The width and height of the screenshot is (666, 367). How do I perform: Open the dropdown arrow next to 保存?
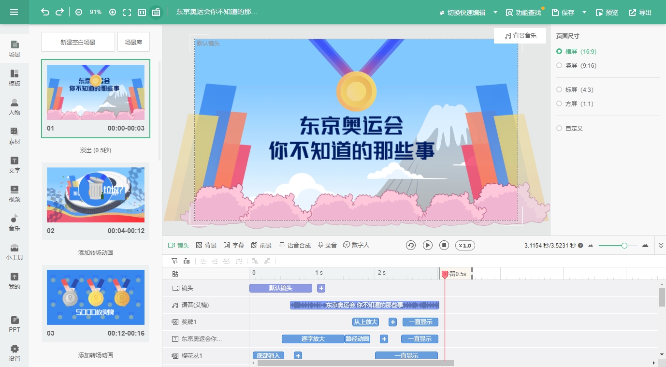pos(584,12)
